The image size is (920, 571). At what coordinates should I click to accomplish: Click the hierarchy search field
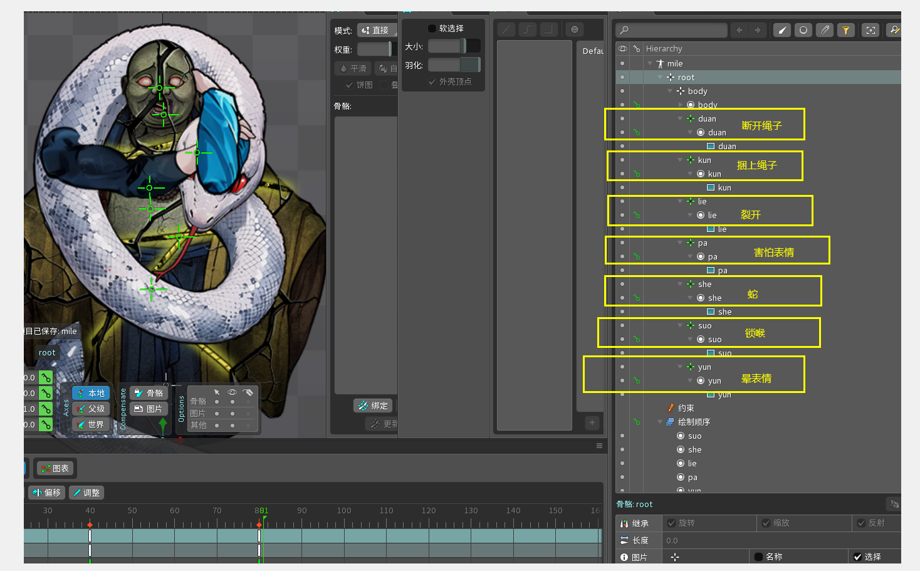pos(672,30)
